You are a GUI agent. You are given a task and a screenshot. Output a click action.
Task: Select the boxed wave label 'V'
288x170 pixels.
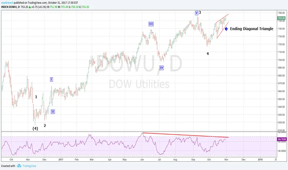coord(197,13)
